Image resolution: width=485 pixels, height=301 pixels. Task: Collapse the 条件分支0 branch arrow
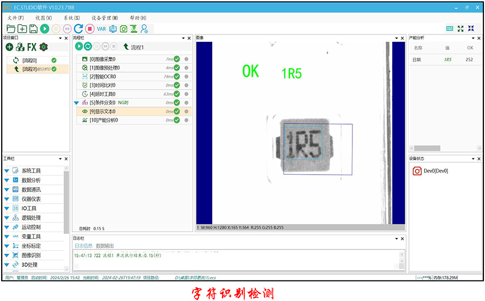pos(77,103)
